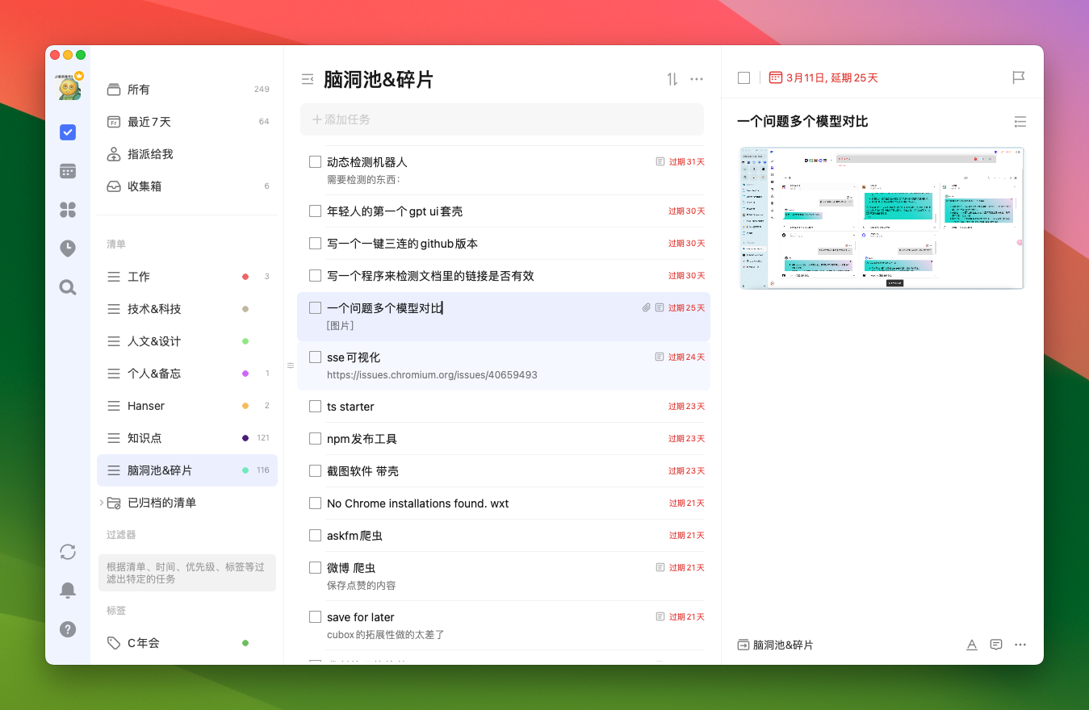Image resolution: width=1089 pixels, height=710 pixels.
Task: Open the screenshot thumbnail in task detail
Action: click(x=882, y=218)
